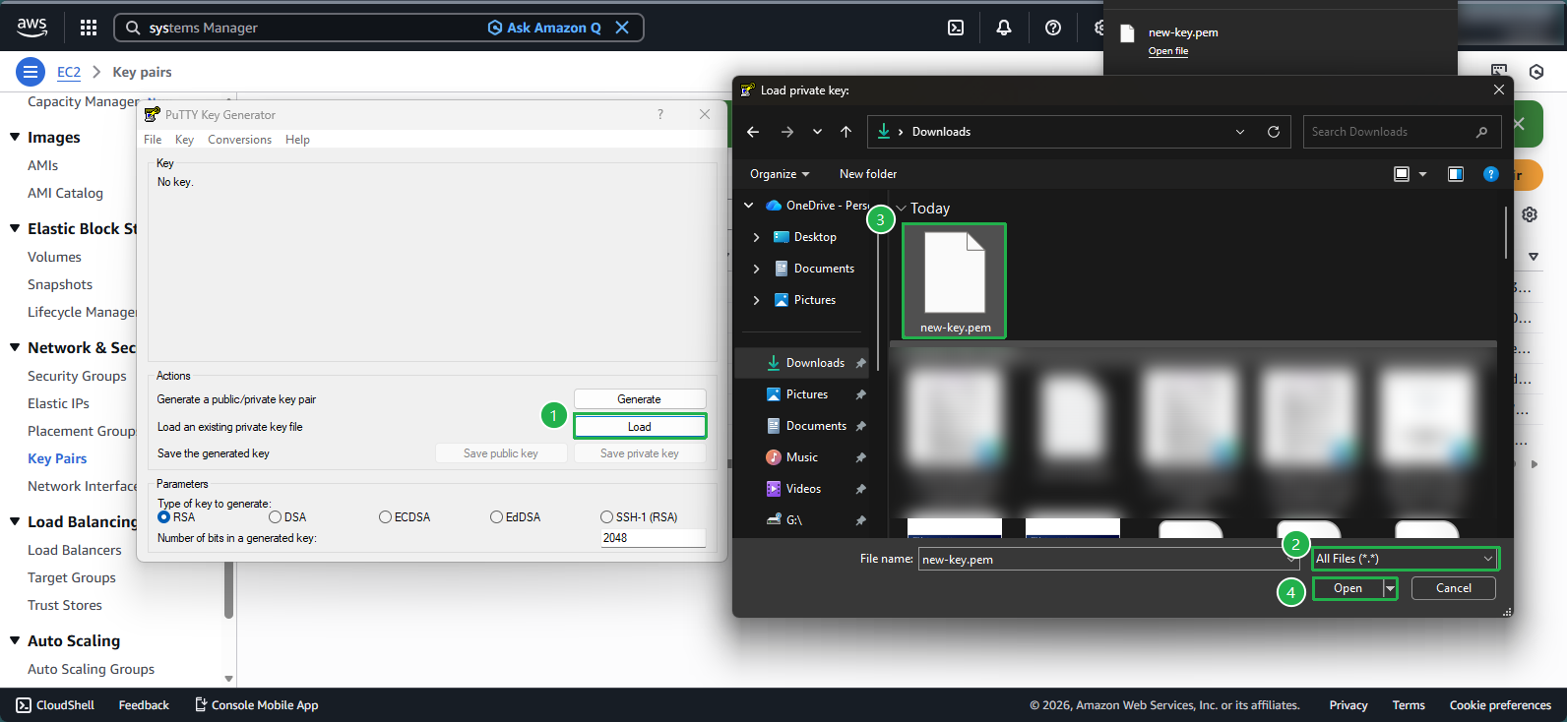Select the ECDSA key type
This screenshot has height=722, width=1567.
pyautogui.click(x=386, y=517)
